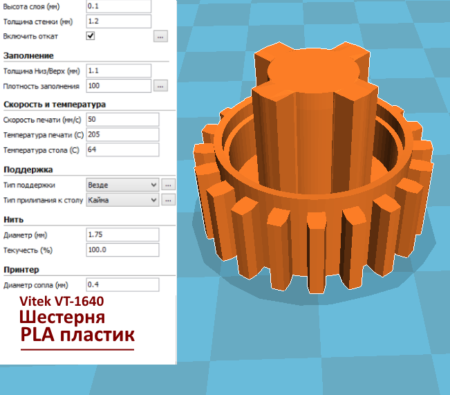
Task: Click the 'Толщина стенки (мм)' label
Action: (38, 22)
